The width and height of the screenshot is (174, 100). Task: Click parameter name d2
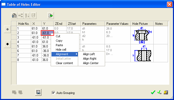(84, 36)
